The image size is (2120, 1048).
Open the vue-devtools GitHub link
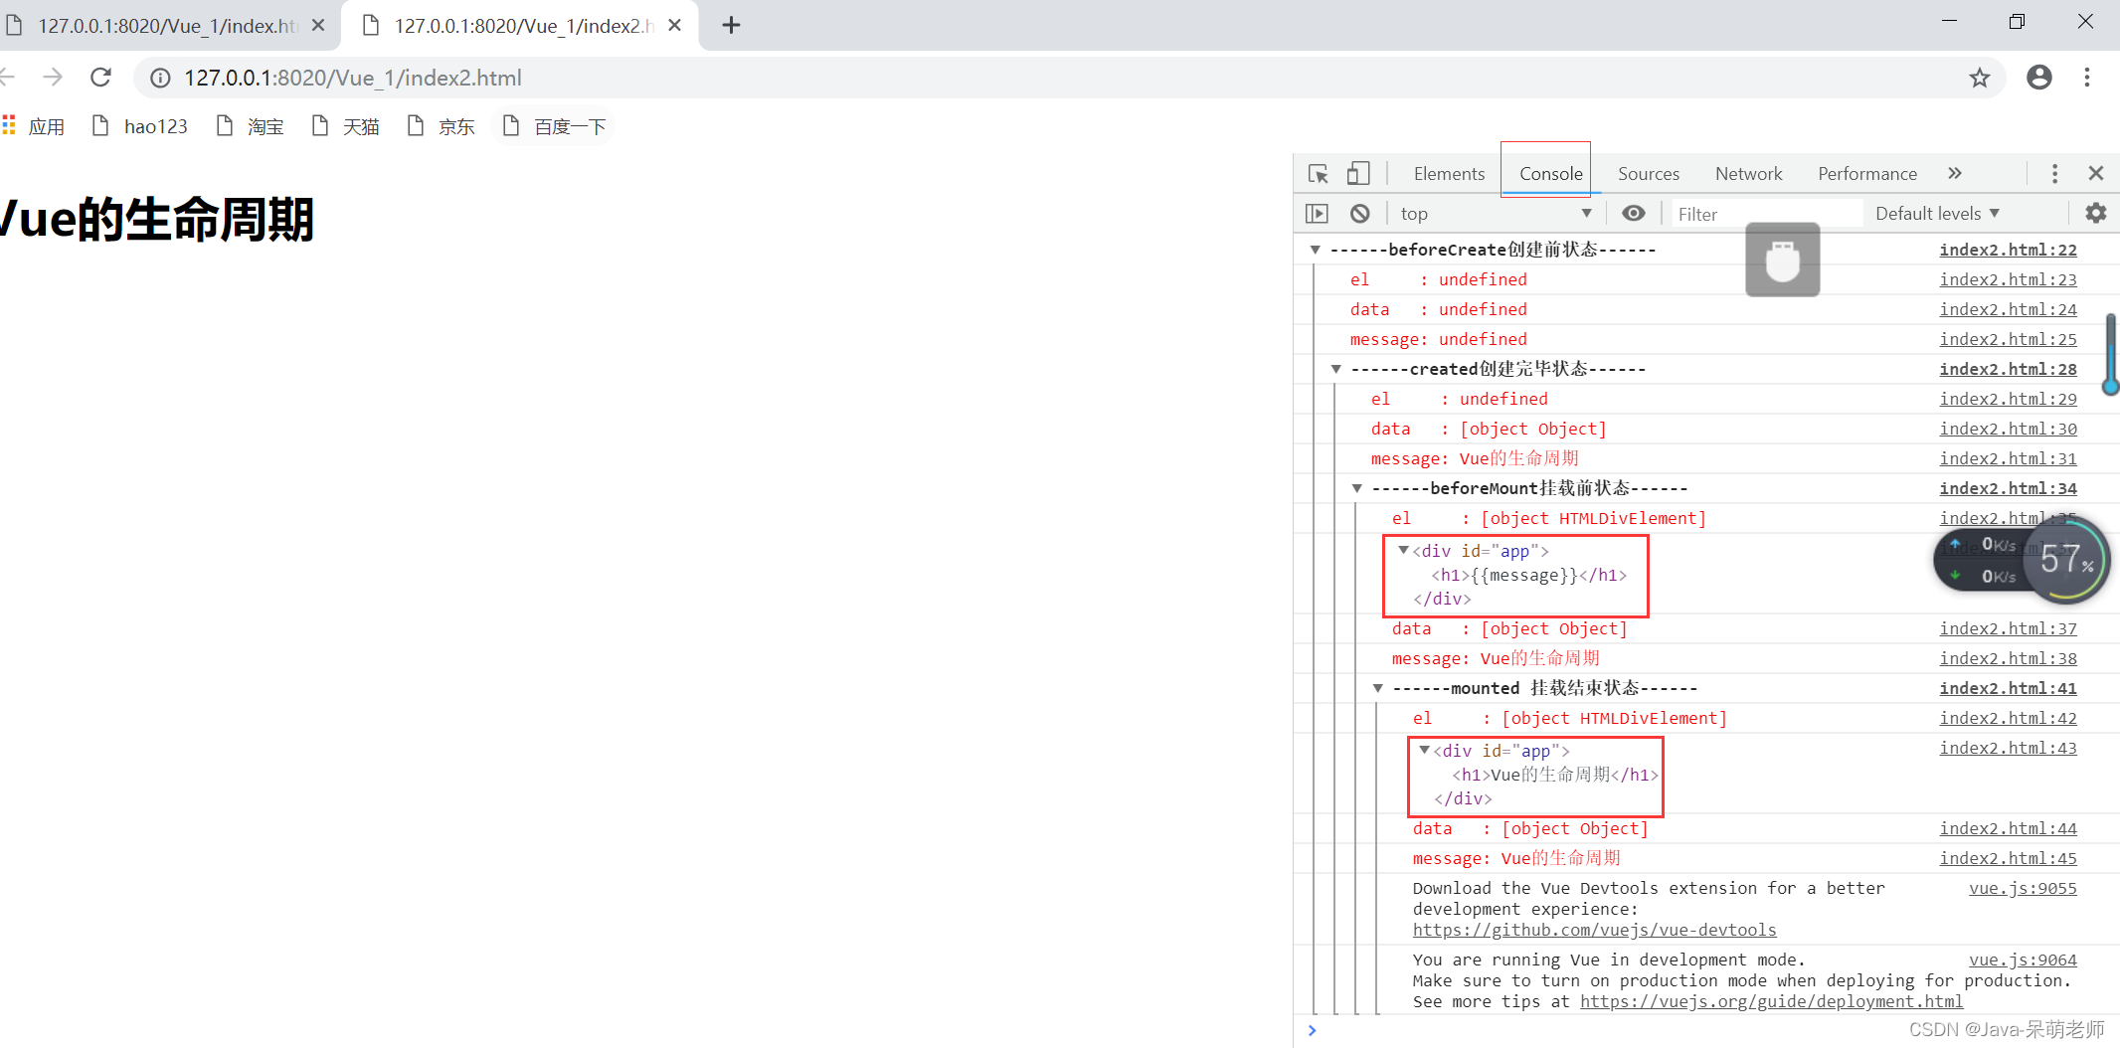1594,930
